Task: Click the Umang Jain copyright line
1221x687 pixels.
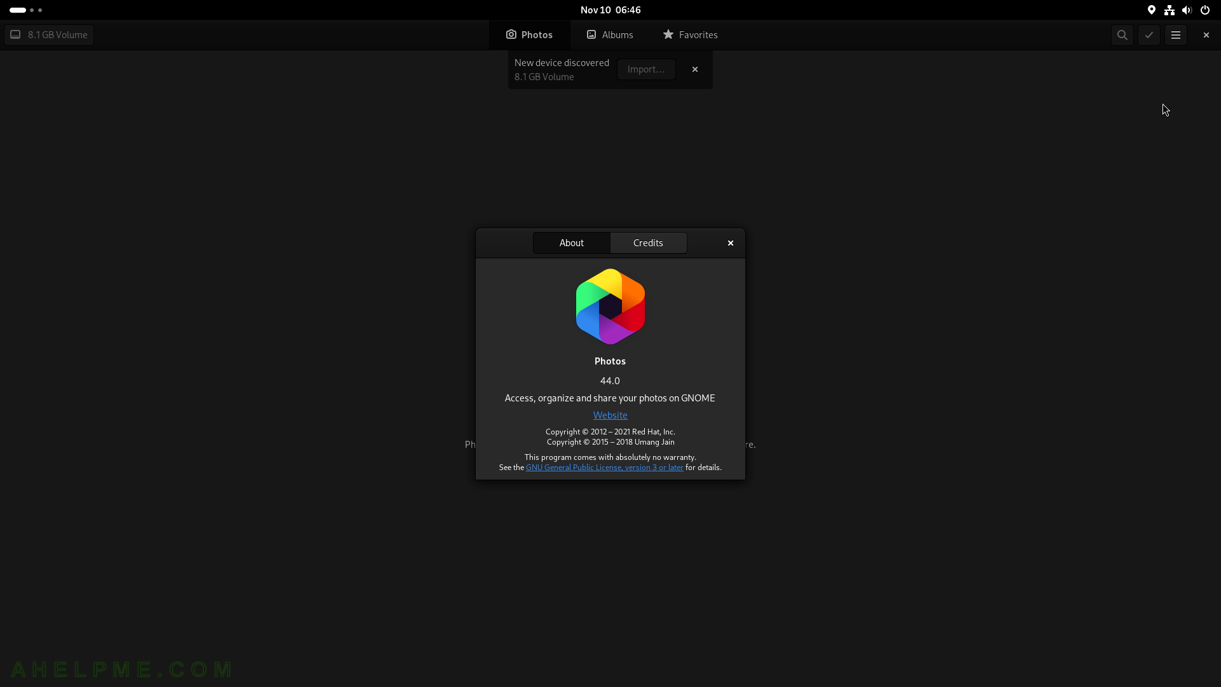Action: pos(610,442)
